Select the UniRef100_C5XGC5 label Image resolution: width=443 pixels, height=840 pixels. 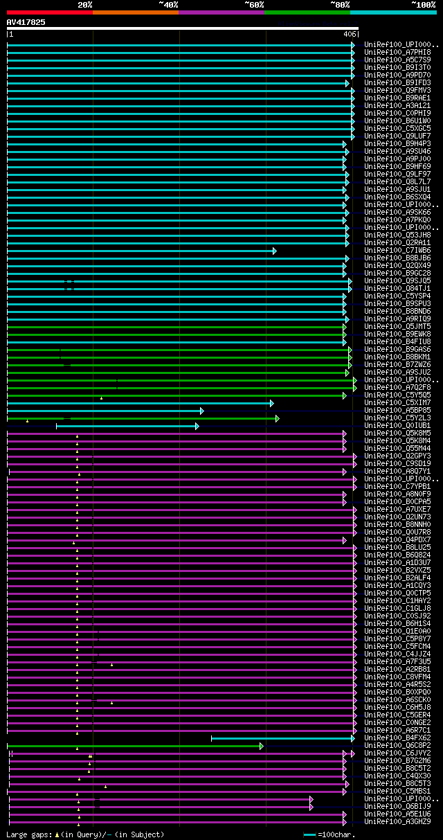398,128
